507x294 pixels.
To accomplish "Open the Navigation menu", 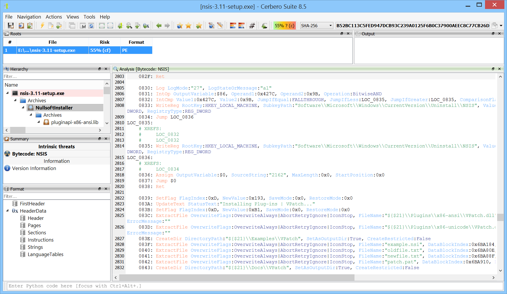I will (x=29, y=17).
